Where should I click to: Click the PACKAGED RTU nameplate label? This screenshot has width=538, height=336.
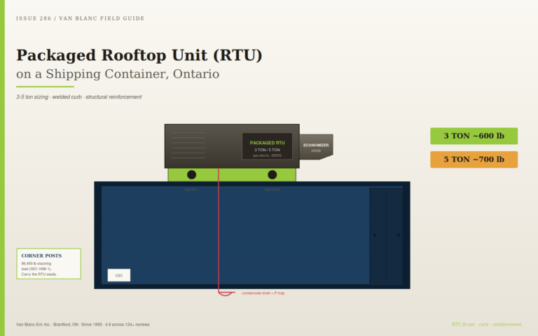pyautogui.click(x=267, y=143)
